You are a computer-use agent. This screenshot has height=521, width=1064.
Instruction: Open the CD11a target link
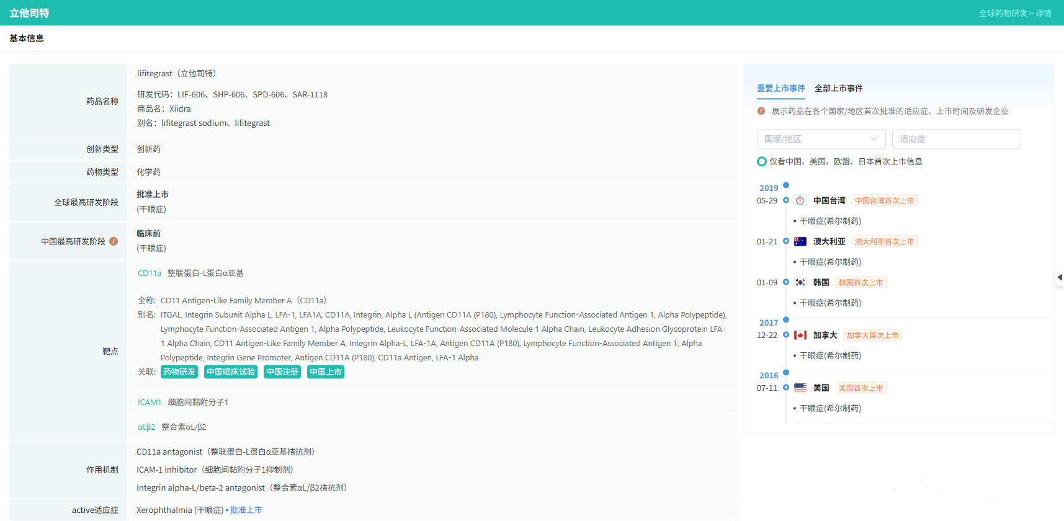150,273
